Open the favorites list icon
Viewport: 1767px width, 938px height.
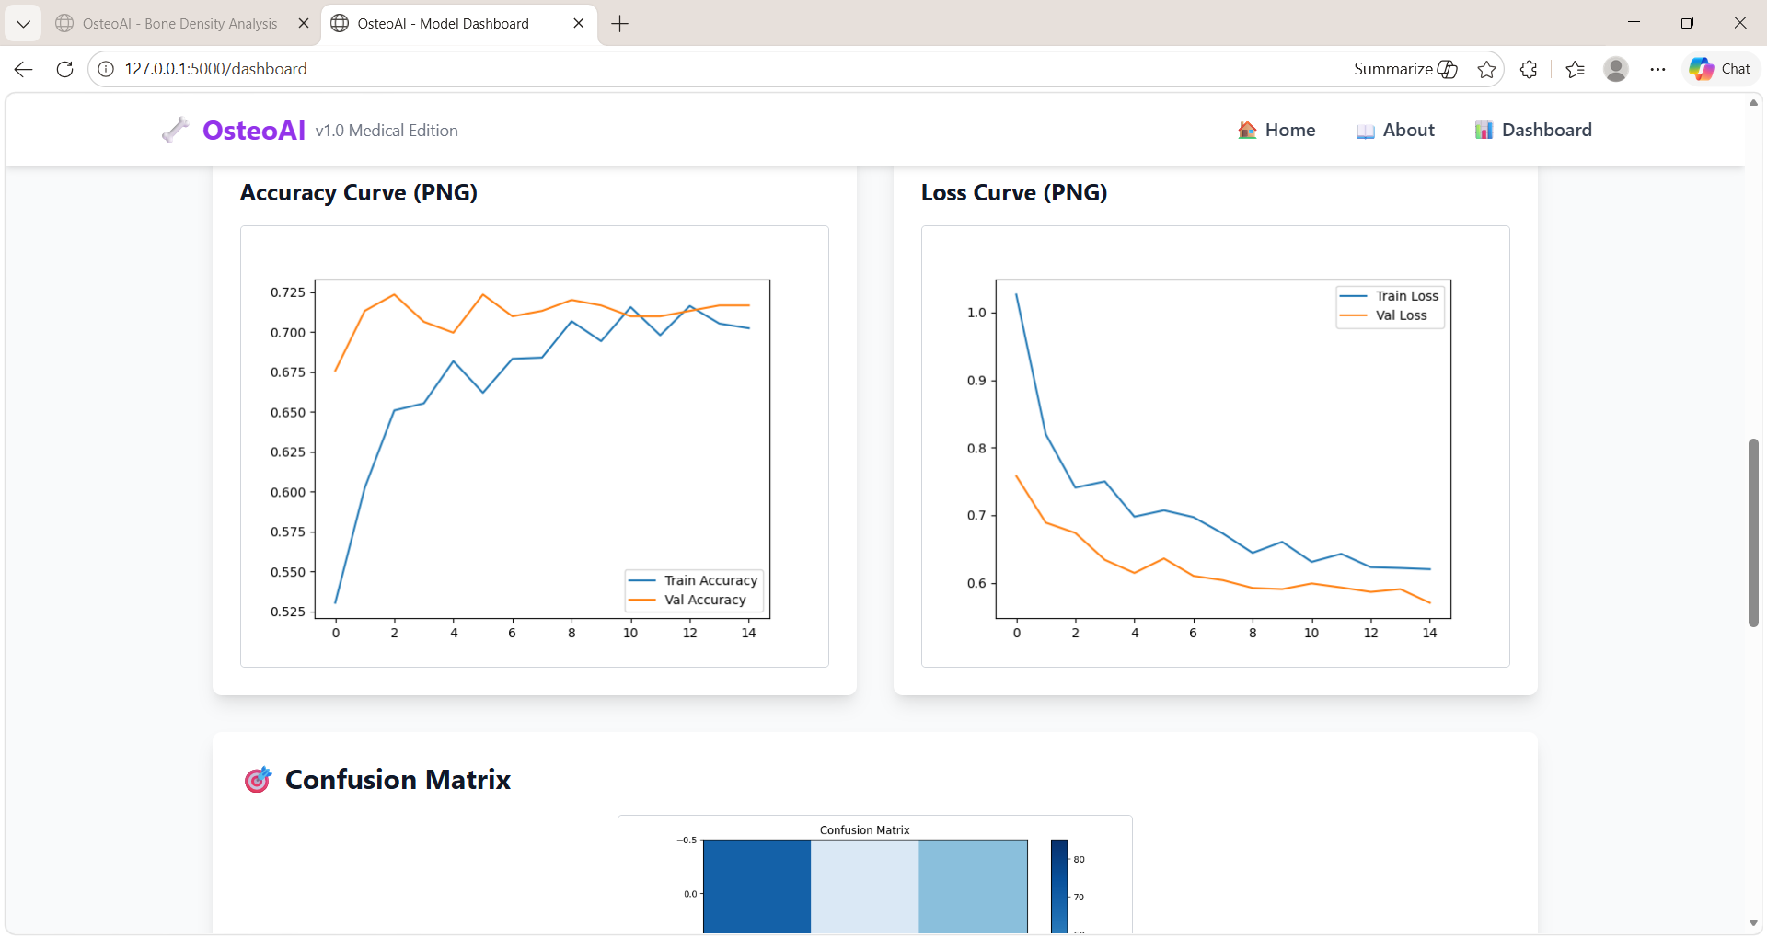click(x=1575, y=69)
